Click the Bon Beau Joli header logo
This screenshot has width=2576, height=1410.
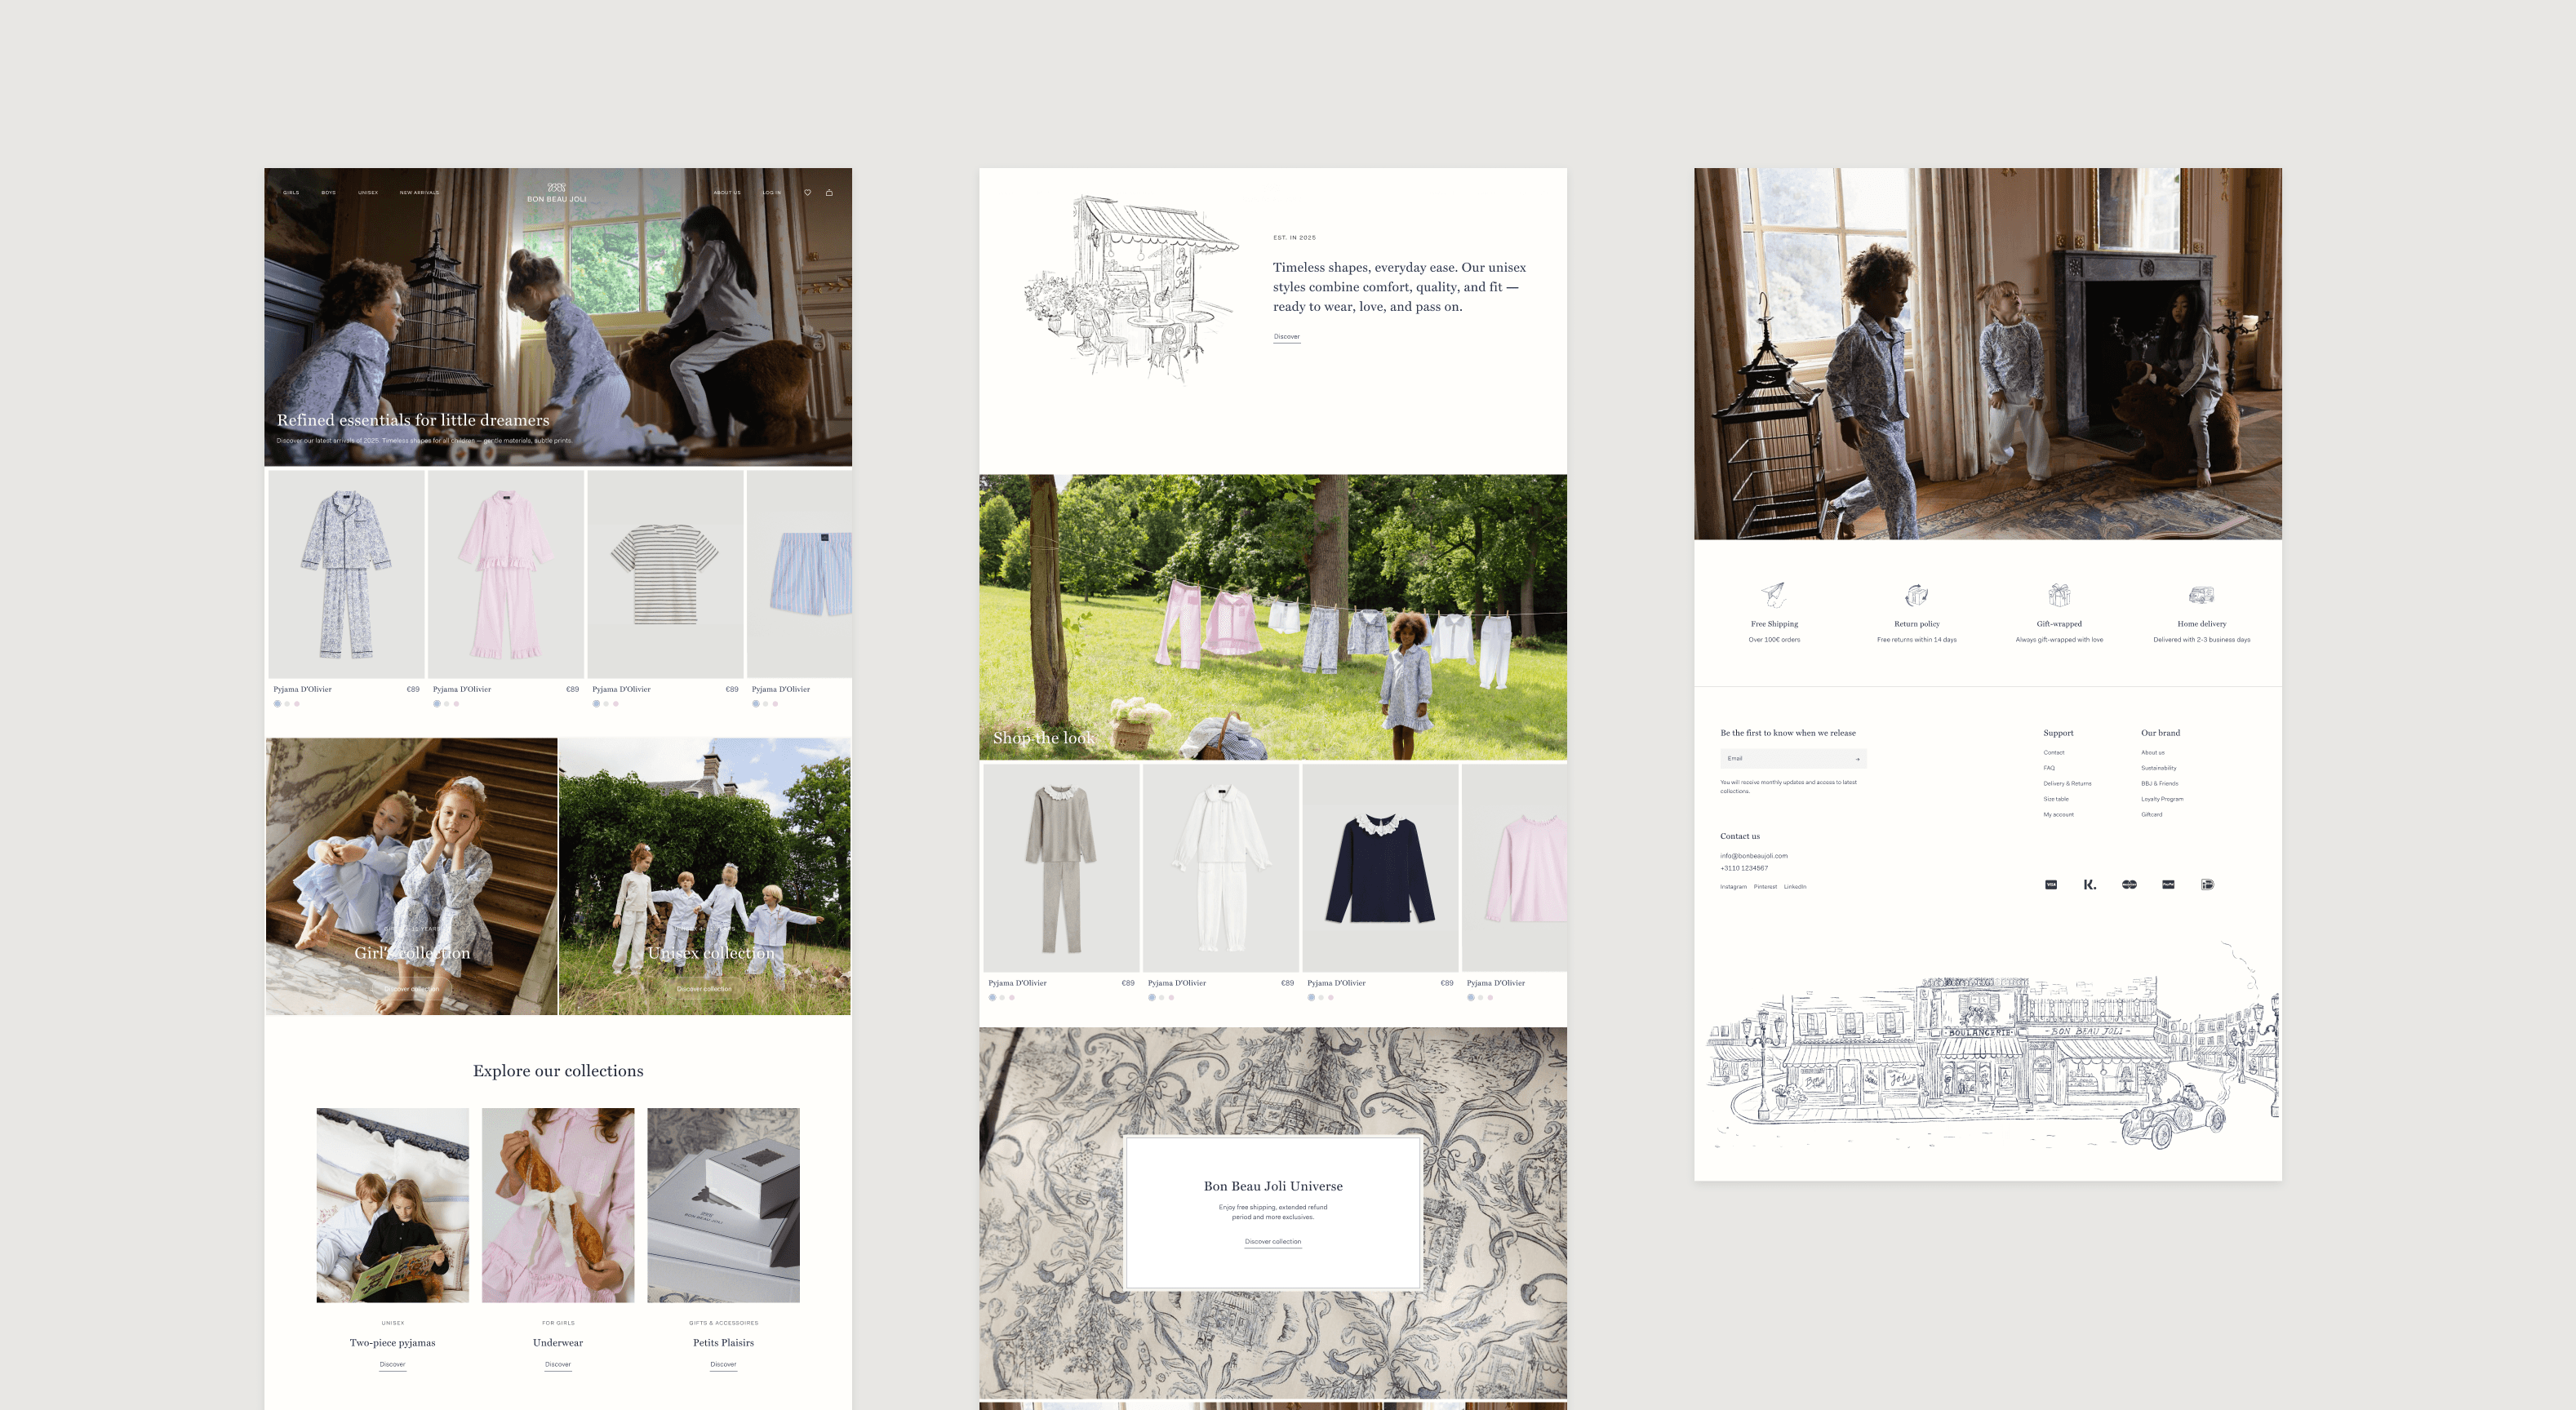(557, 193)
